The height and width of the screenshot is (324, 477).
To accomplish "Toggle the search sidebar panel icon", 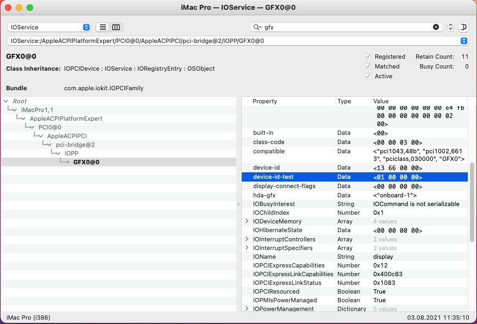I will (x=463, y=27).
